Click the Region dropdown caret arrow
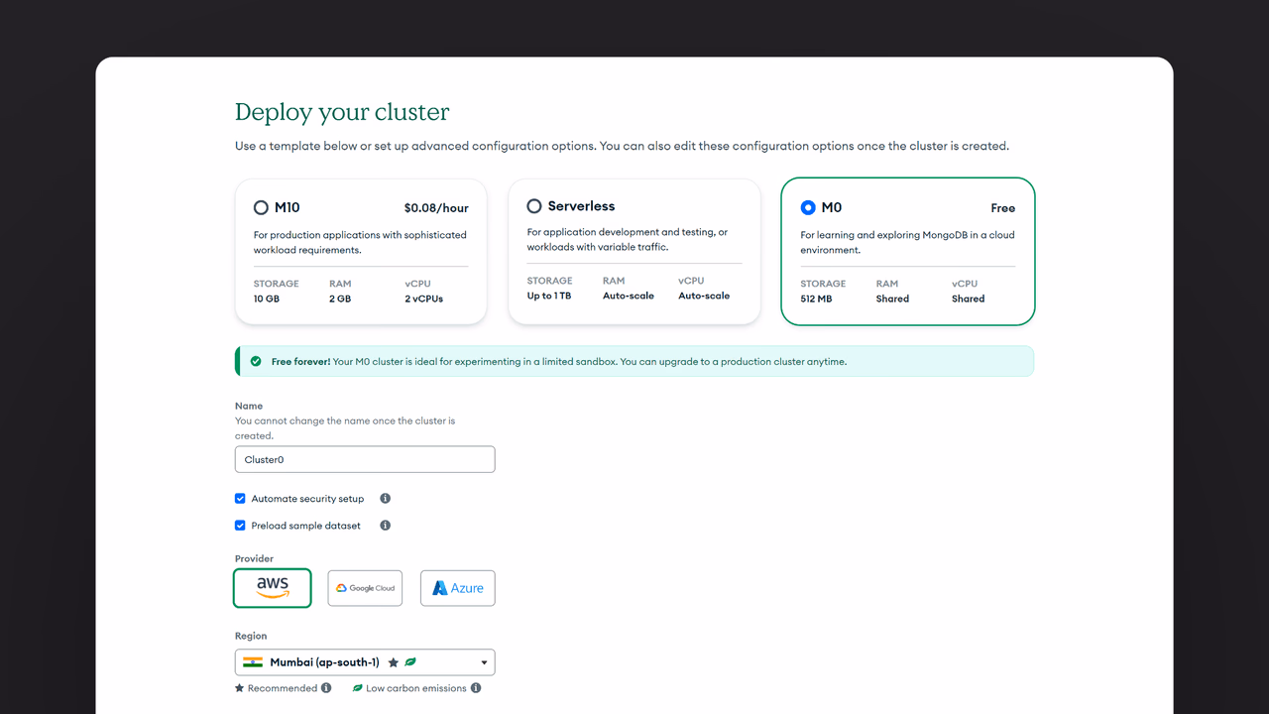The width and height of the screenshot is (1269, 714). pyautogui.click(x=485, y=662)
